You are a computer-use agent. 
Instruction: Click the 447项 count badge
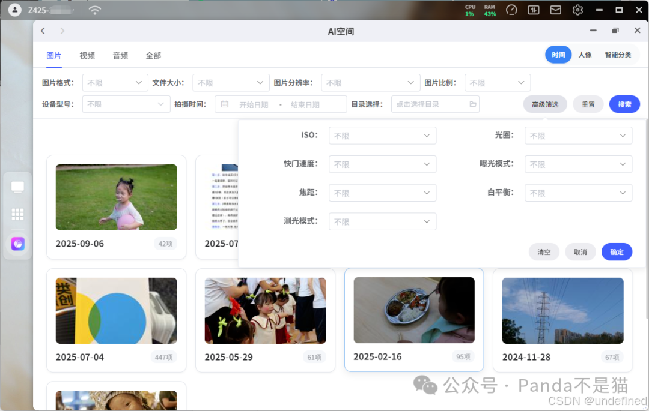tap(163, 357)
